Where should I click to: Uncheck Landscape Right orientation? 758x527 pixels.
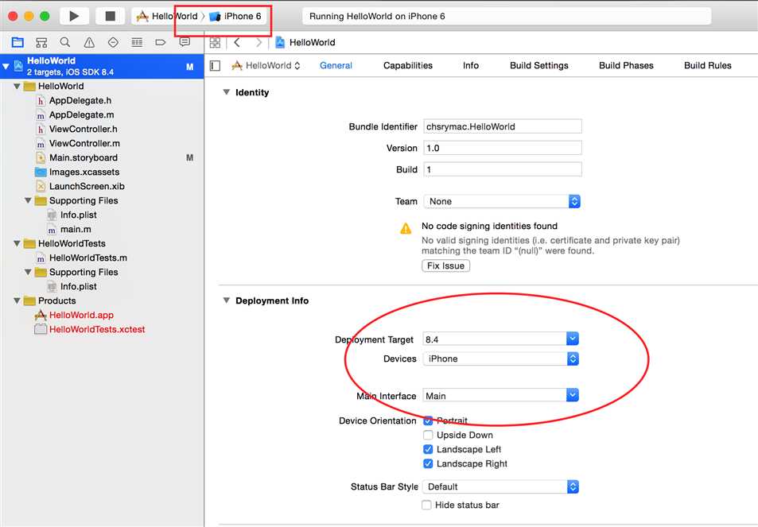(428, 463)
